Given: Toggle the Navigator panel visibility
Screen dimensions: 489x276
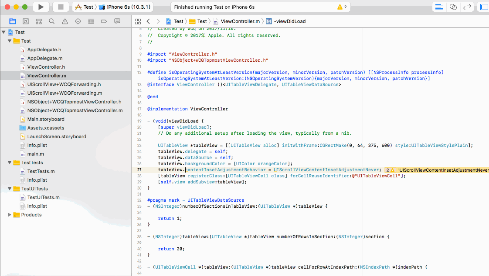Looking at the screenshot, I should [484, 7].
